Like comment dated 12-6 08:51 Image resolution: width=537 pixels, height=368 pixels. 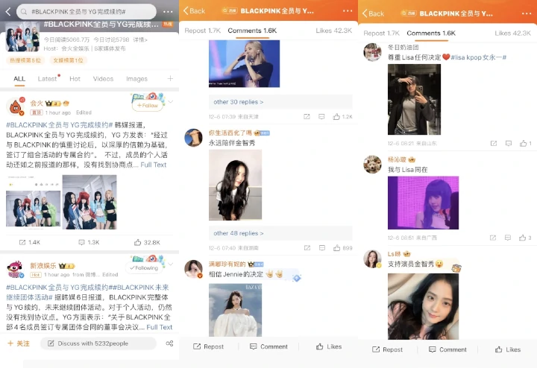[x=525, y=238]
